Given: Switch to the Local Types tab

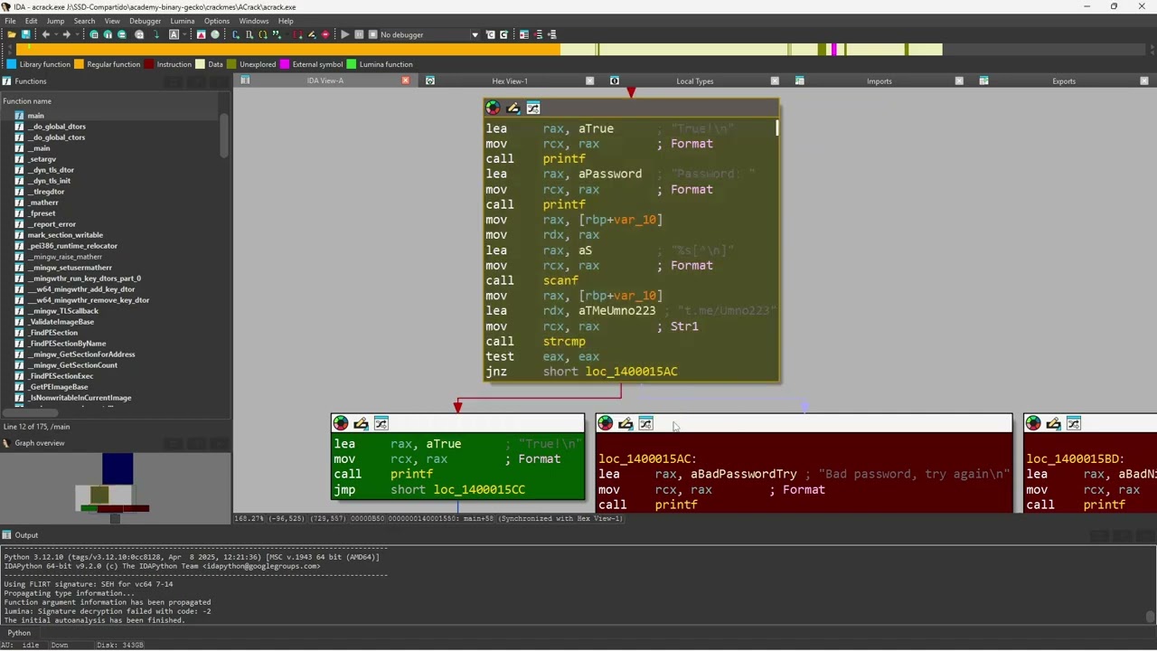Looking at the screenshot, I should 694,80.
